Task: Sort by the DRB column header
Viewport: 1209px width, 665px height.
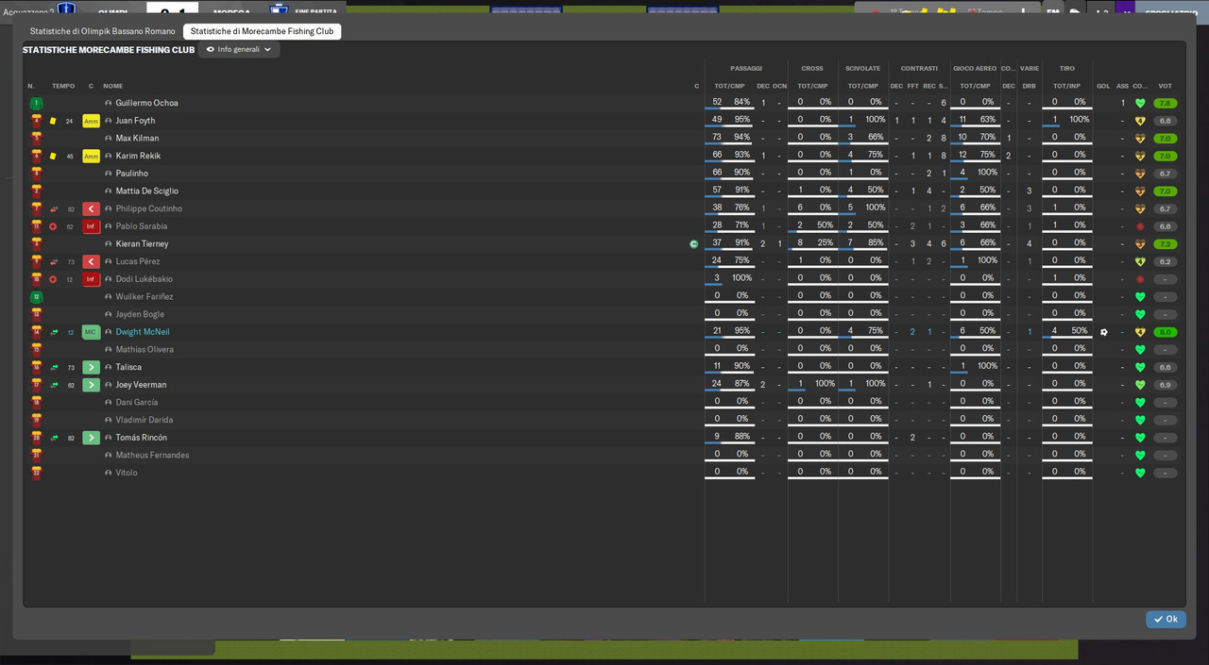Action: point(1030,86)
